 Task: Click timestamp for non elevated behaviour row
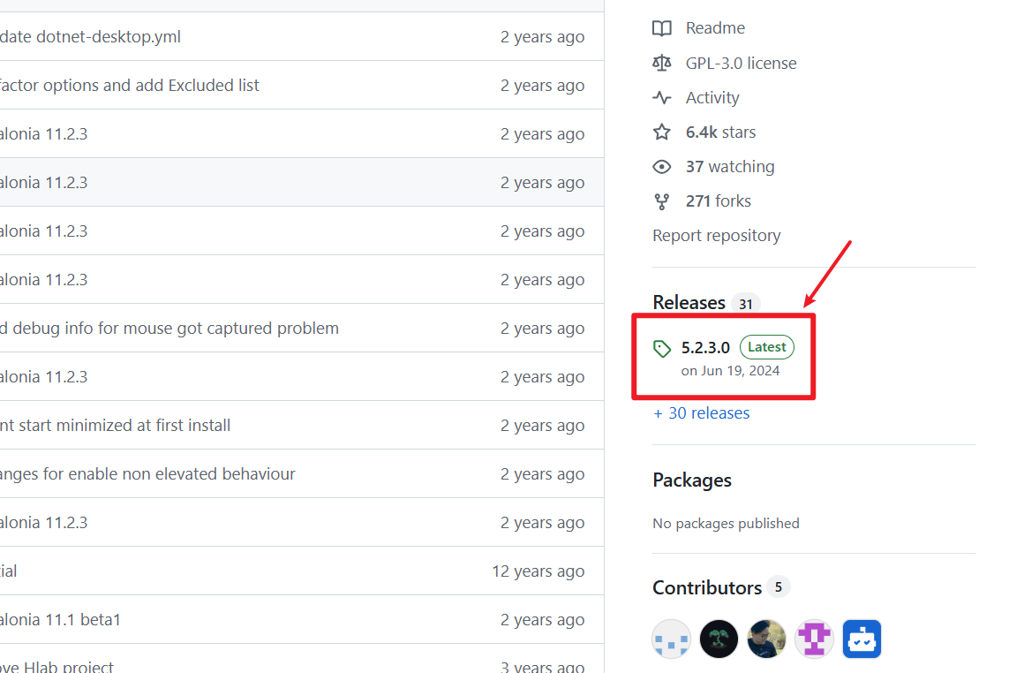click(x=542, y=474)
